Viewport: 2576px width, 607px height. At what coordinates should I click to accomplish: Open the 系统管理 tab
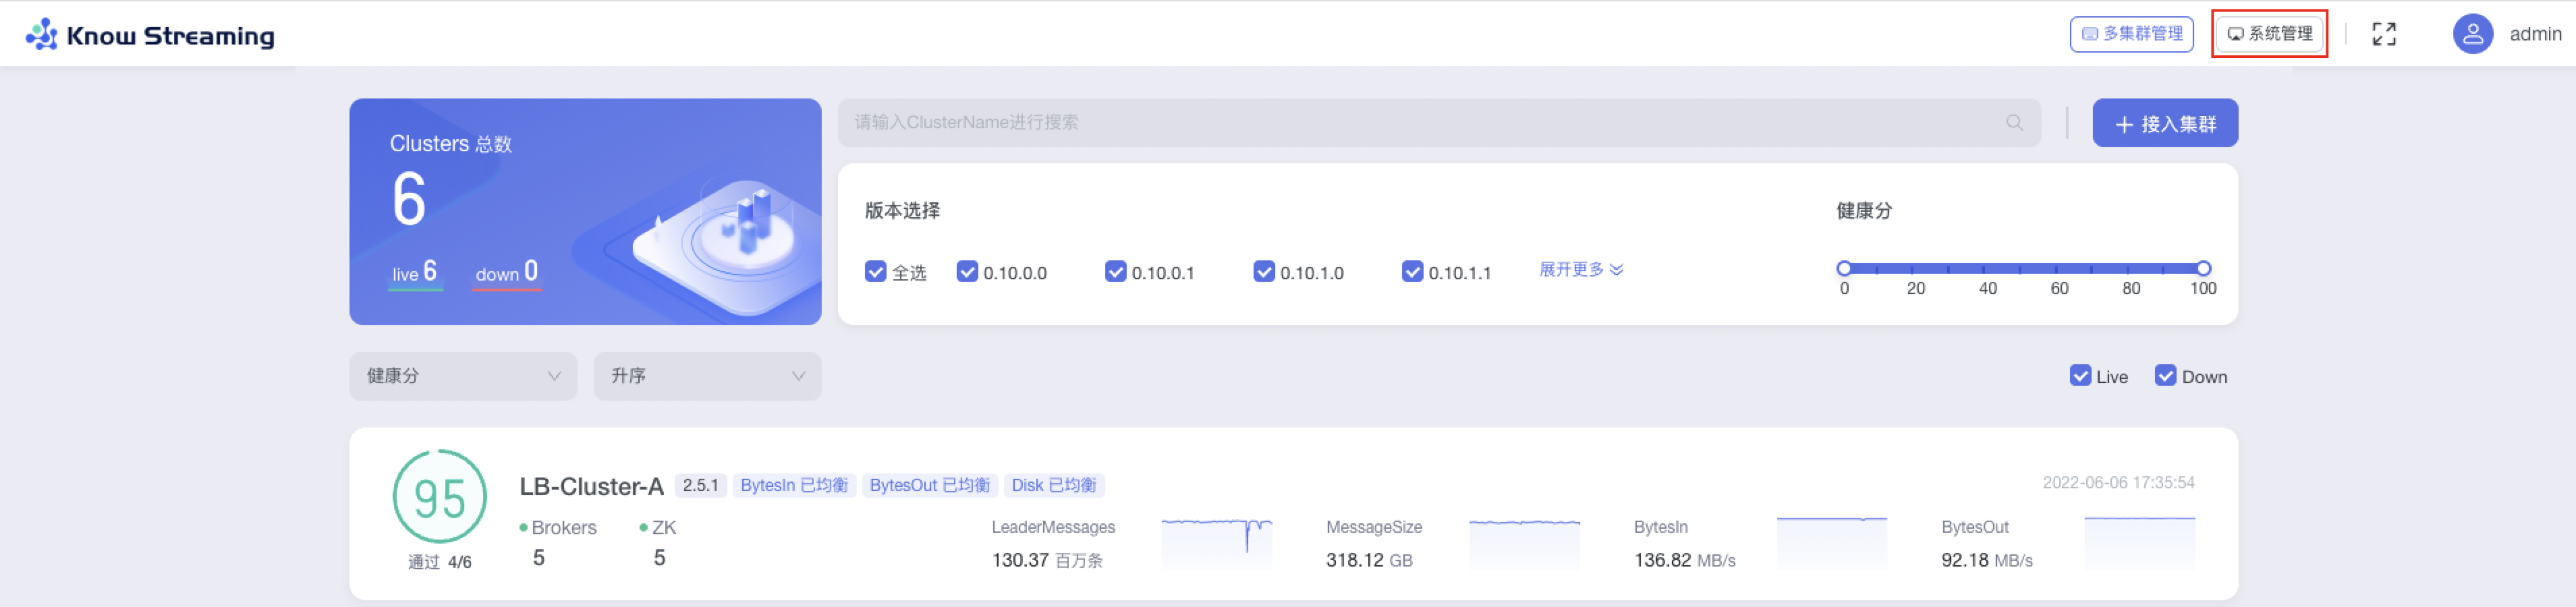click(2269, 34)
